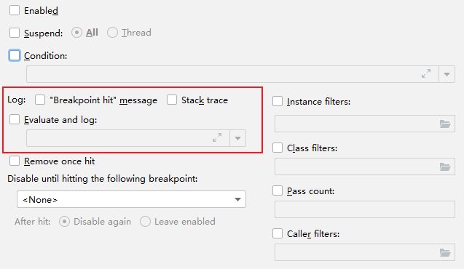
Task: Open Instance filters browse folder
Action: [445, 124]
